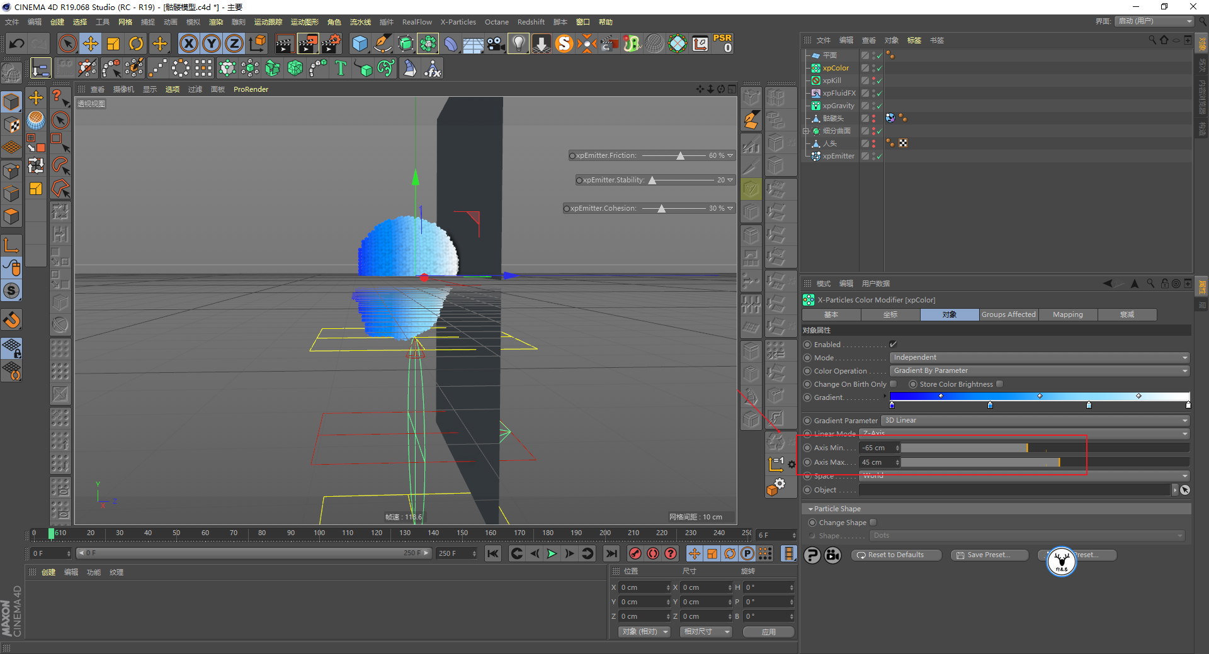
Task: Open the 用户数据 attribute menu
Action: pos(875,284)
